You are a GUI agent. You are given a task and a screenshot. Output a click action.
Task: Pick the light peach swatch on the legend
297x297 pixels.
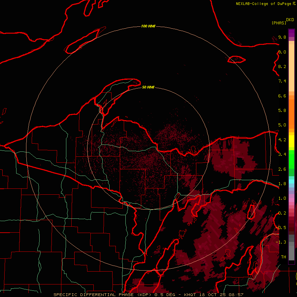click(x=291, y=68)
